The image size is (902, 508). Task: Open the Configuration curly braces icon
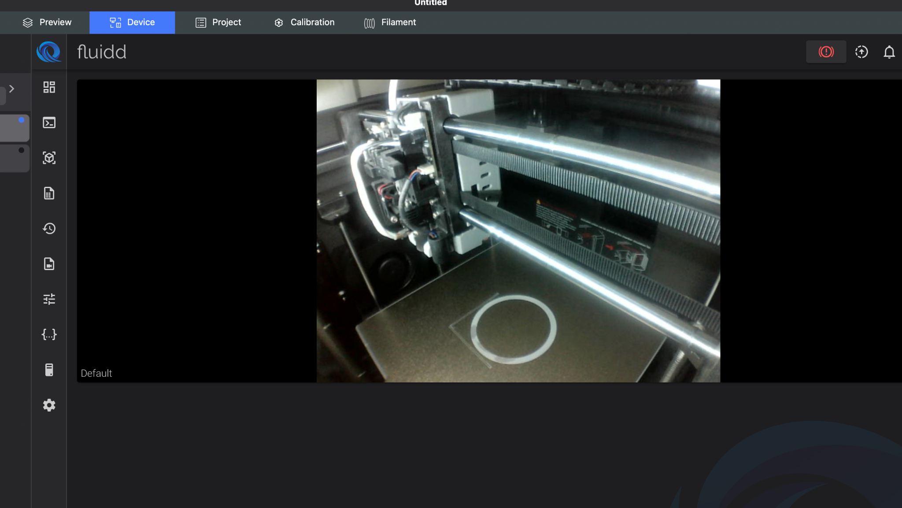(49, 334)
